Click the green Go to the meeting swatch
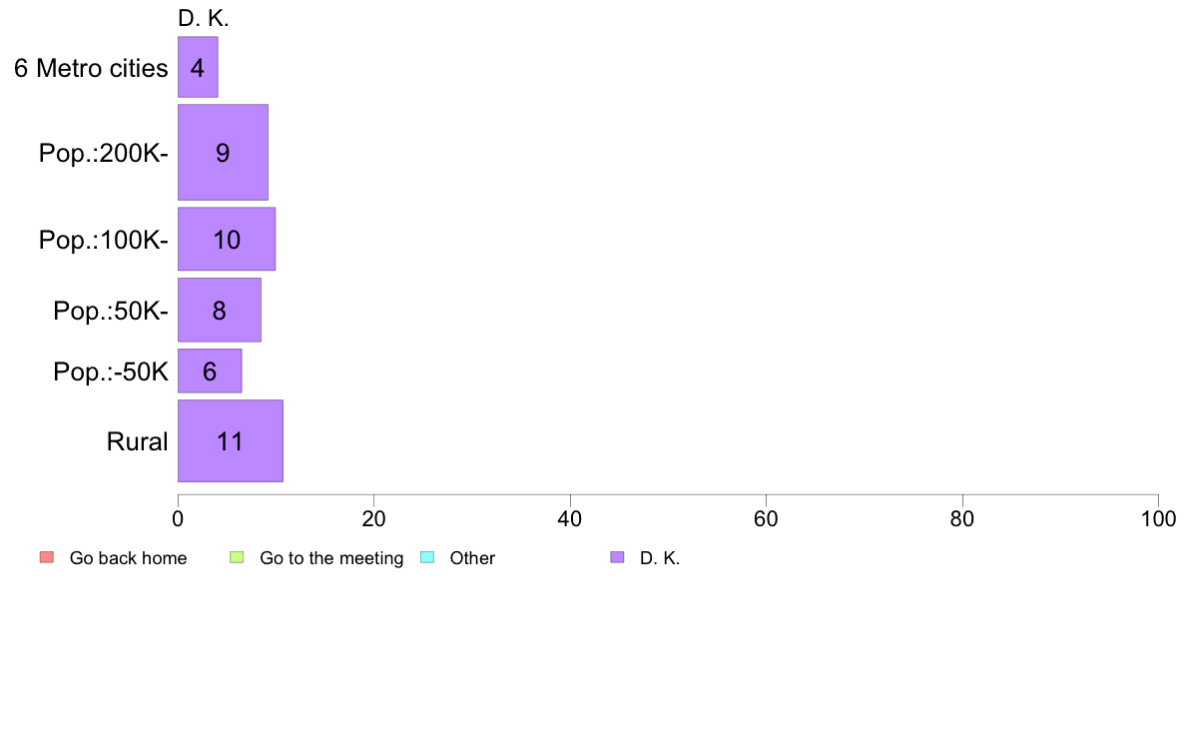 [237, 558]
